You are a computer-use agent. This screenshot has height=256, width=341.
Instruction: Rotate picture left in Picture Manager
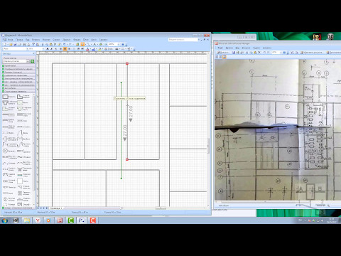[292, 53]
